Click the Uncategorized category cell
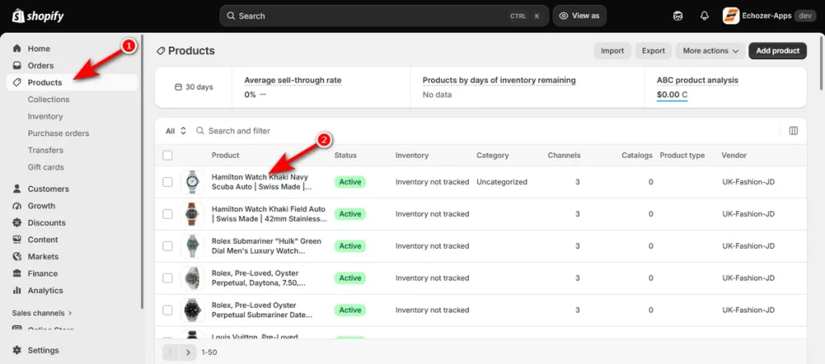The width and height of the screenshot is (825, 364). tap(502, 182)
